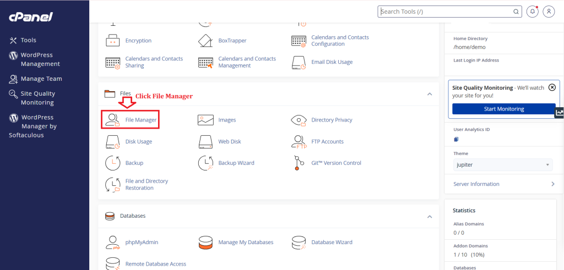
Task: Click the Calendars and Contacts Configuration icon
Action: pos(299,41)
